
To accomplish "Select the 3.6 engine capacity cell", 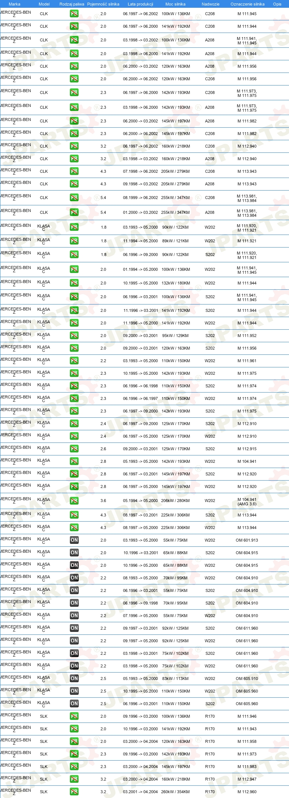I will pos(103,501).
